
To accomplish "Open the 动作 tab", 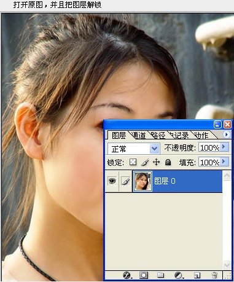I will [x=201, y=135].
